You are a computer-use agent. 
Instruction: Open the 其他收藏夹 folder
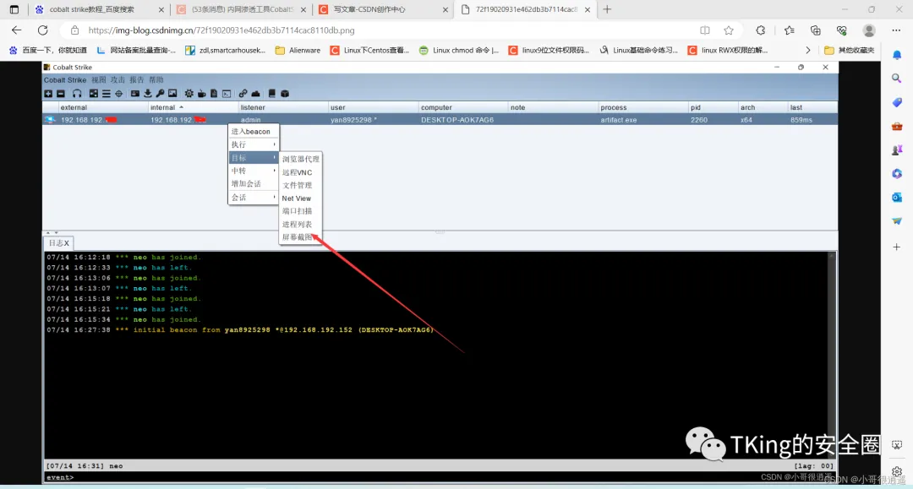849,51
